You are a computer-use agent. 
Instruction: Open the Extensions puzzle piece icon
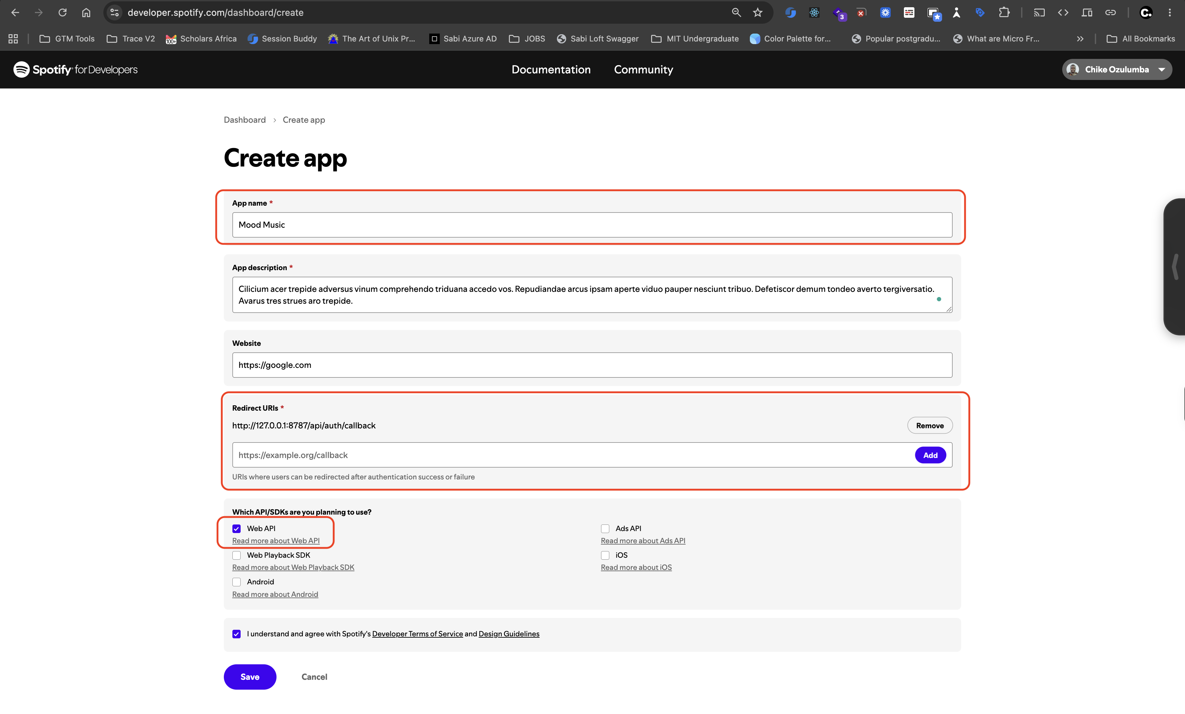(x=1004, y=13)
